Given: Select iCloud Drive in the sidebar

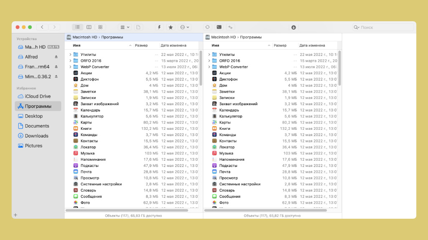Looking at the screenshot, I should coord(37,96).
